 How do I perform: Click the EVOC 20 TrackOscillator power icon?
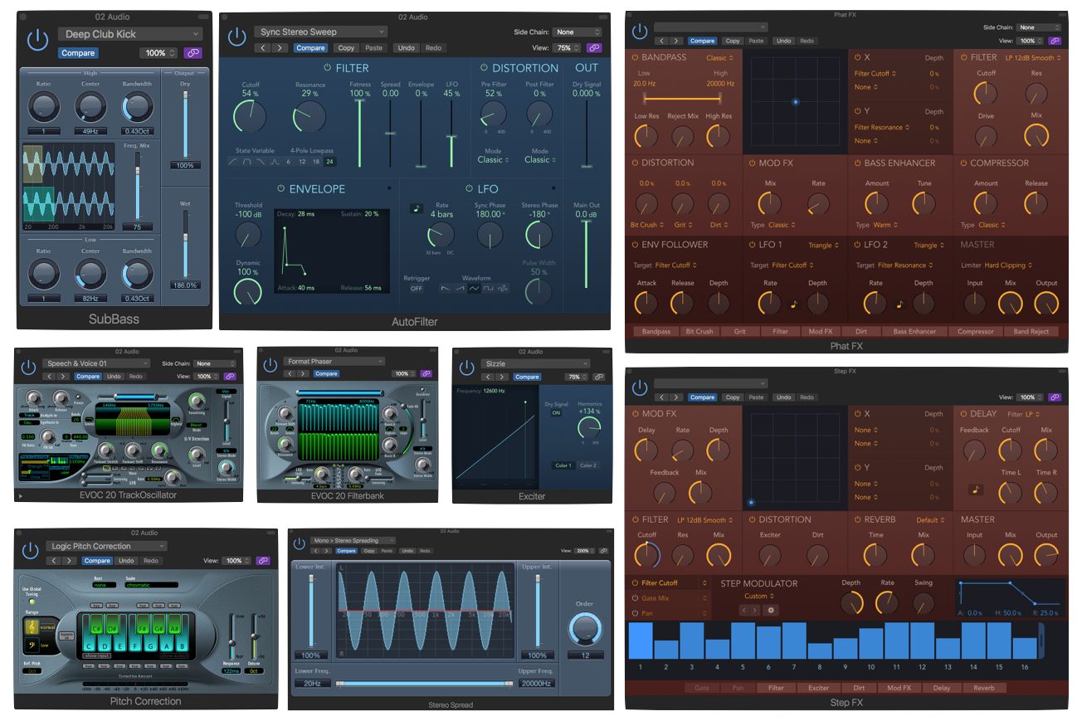coord(28,367)
